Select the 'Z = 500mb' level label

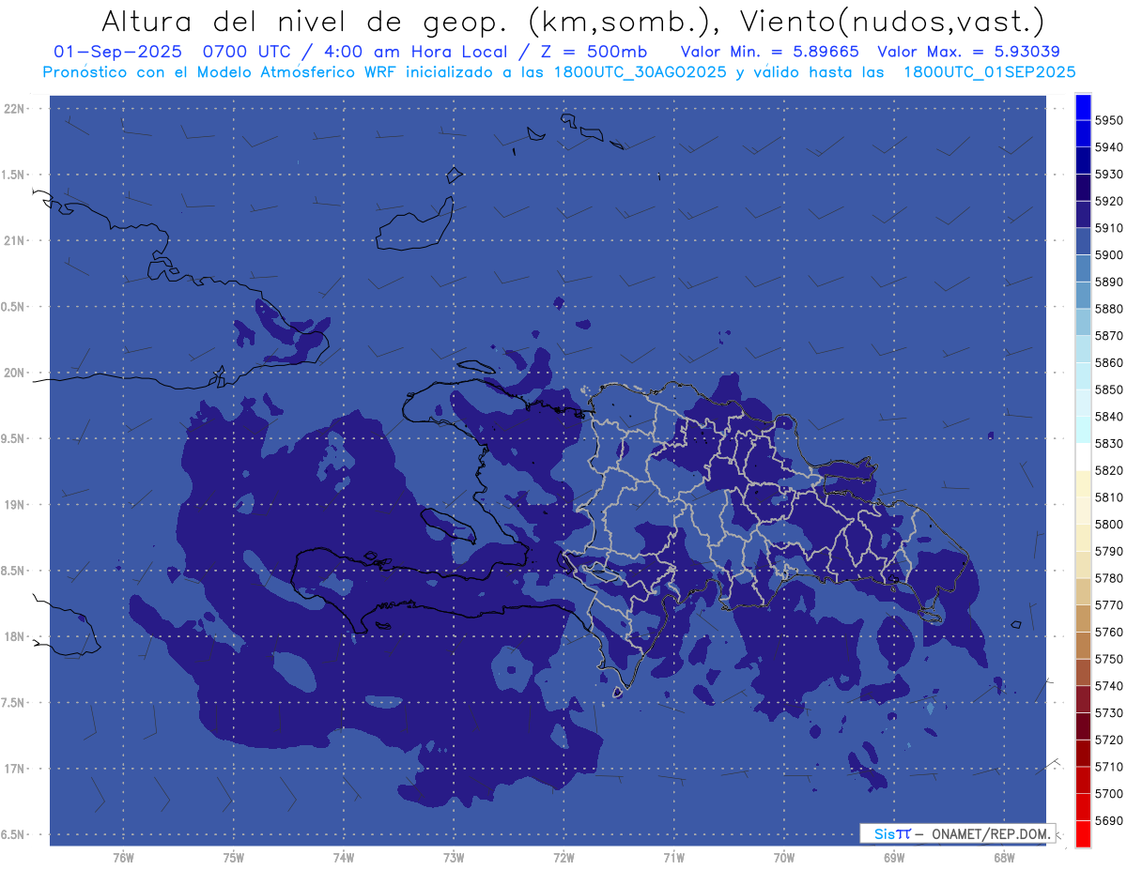pos(594,51)
